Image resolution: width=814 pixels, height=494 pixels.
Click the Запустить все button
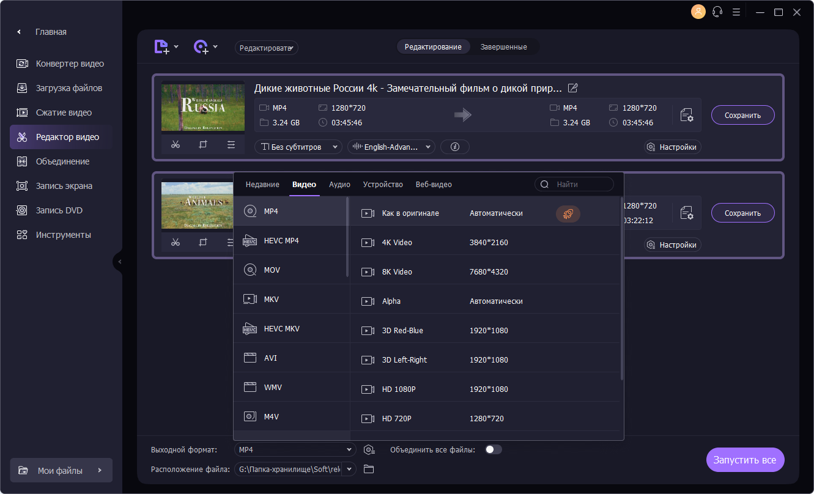coord(745,460)
